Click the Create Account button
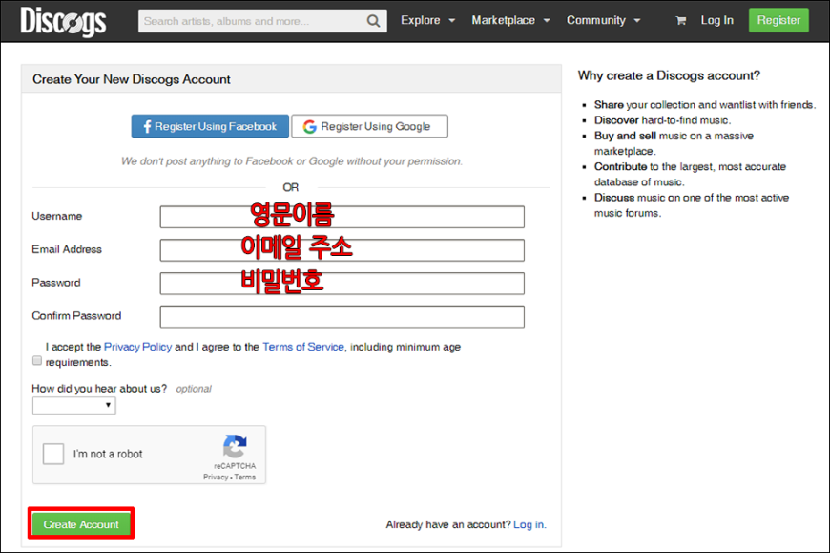This screenshot has height=553, width=830. point(81,523)
